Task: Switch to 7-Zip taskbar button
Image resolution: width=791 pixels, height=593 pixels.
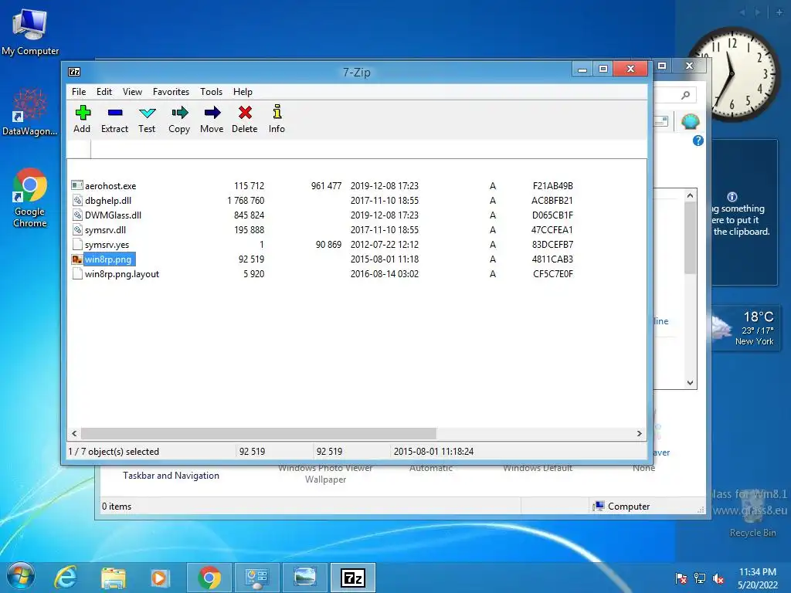Action: [353, 578]
